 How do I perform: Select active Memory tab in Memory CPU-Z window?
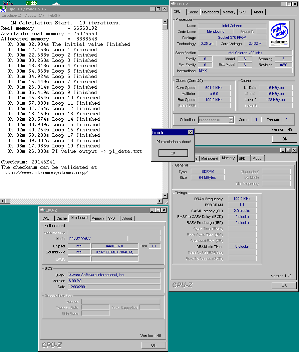click(x=228, y=158)
